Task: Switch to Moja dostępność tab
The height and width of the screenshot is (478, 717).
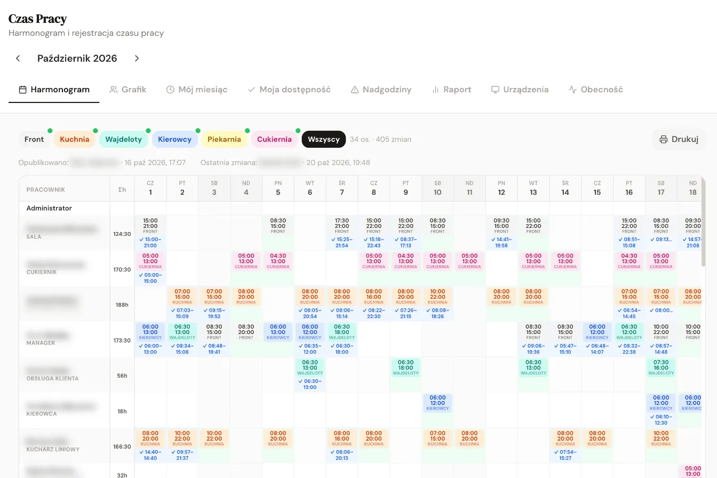Action: pyautogui.click(x=289, y=90)
